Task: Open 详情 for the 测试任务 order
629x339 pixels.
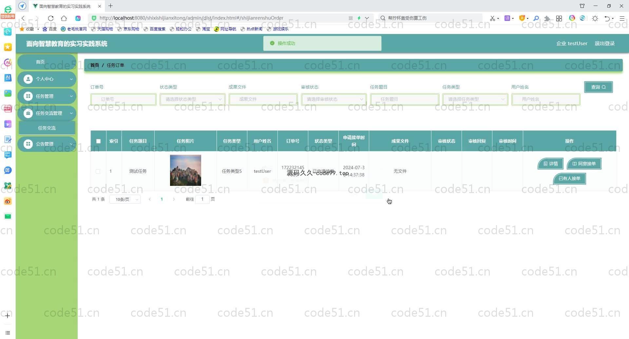Action: tap(550, 164)
